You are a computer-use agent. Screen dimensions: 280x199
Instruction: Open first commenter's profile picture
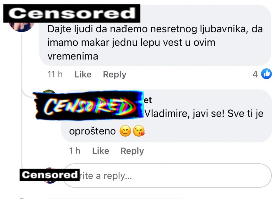point(21,26)
